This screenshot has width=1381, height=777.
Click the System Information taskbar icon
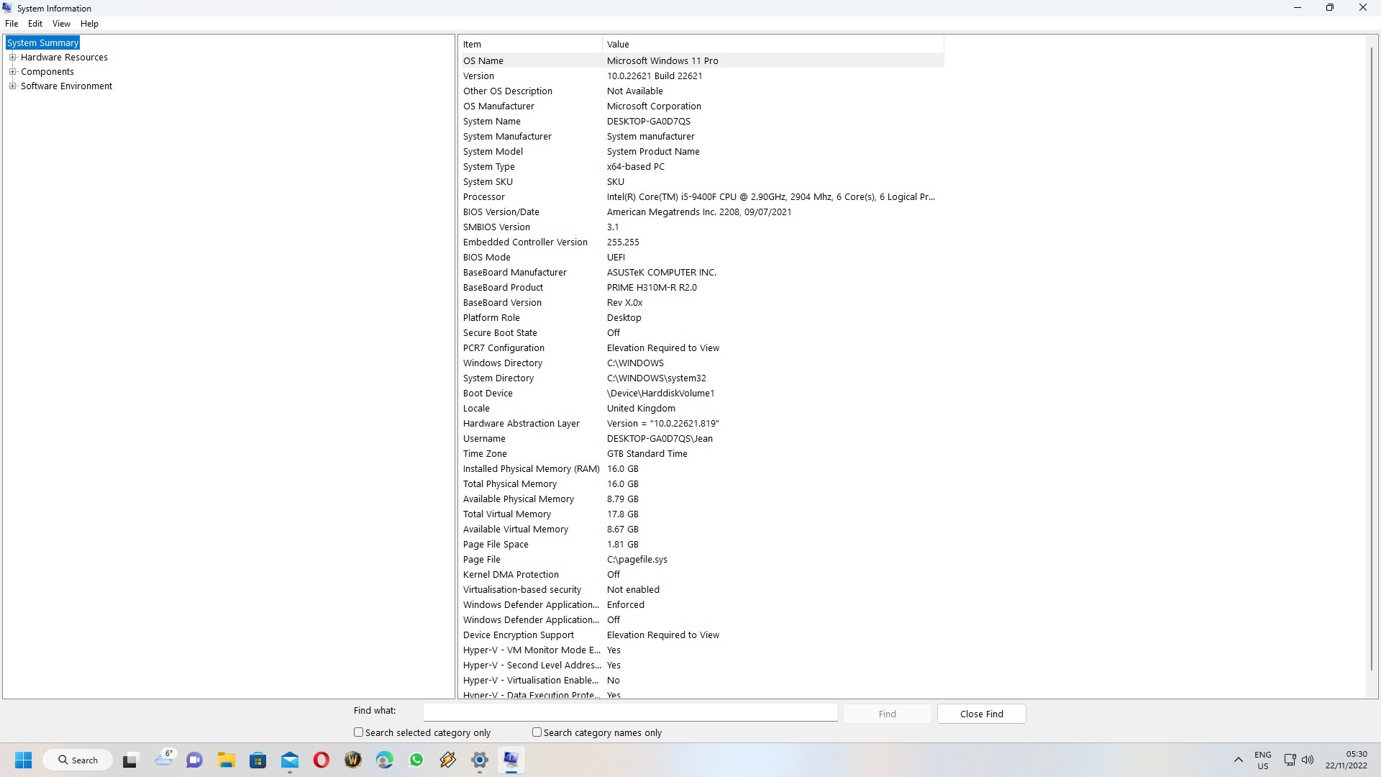point(511,760)
